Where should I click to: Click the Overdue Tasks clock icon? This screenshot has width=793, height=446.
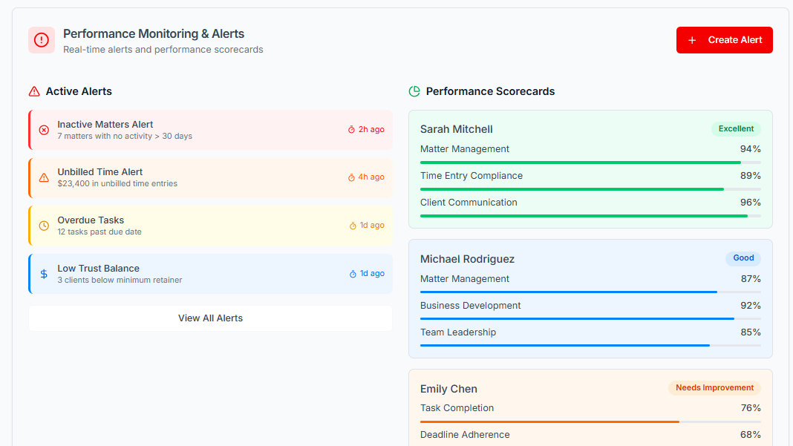(x=44, y=226)
